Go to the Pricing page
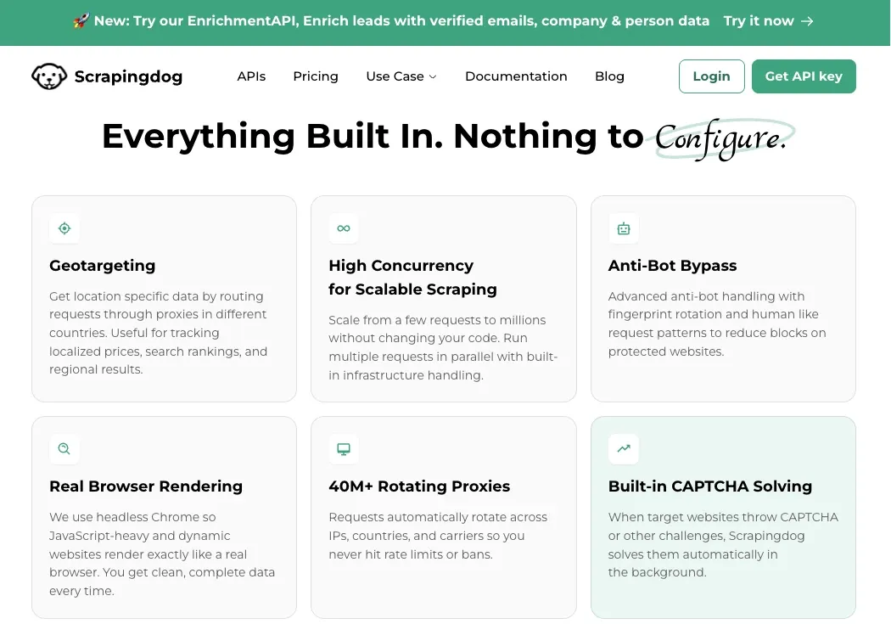 click(x=316, y=76)
